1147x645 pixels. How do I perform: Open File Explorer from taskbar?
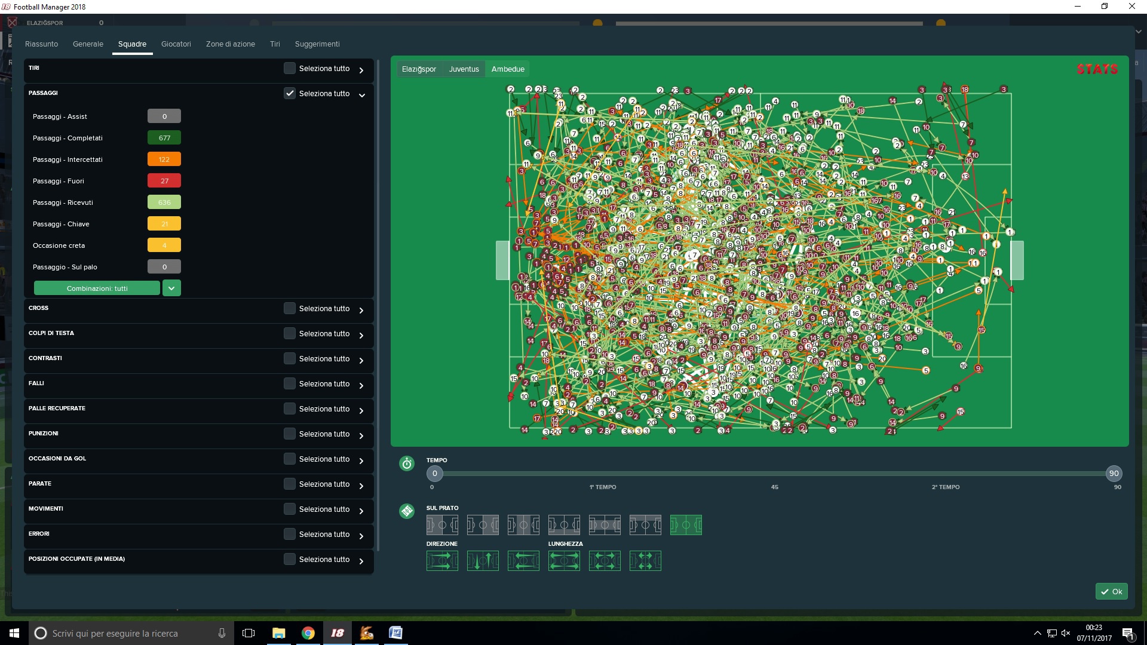tap(279, 633)
